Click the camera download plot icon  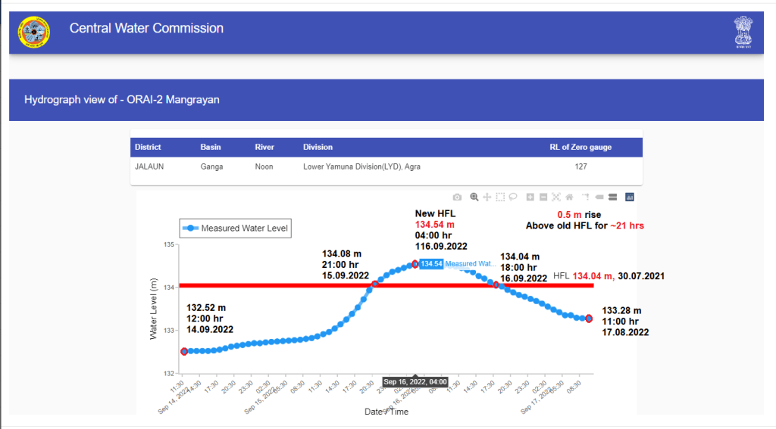(457, 197)
